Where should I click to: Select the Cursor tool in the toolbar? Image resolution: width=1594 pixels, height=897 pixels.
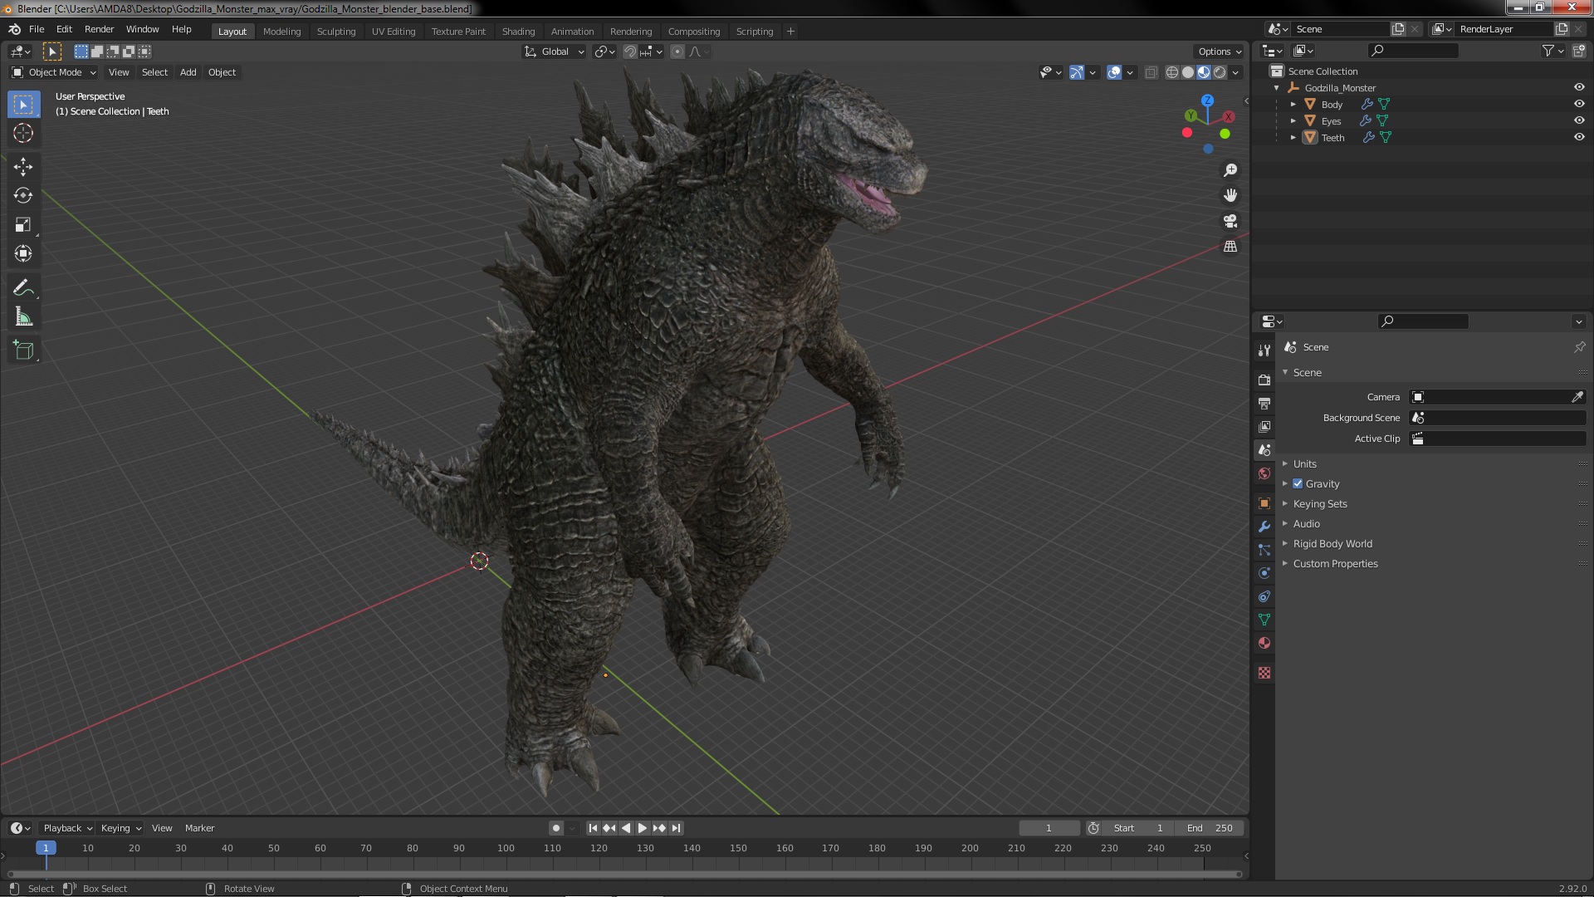point(23,133)
